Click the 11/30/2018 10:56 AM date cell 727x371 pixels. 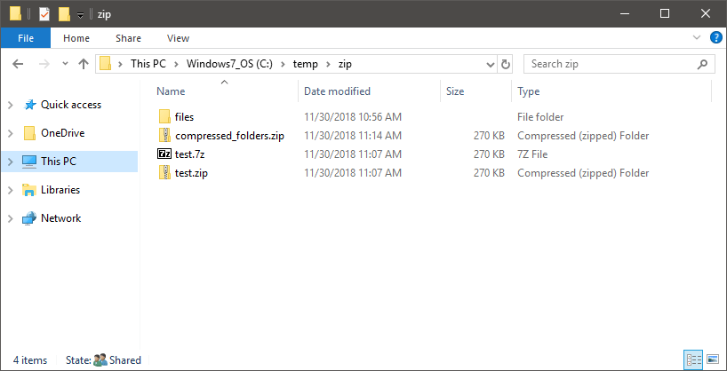click(352, 117)
